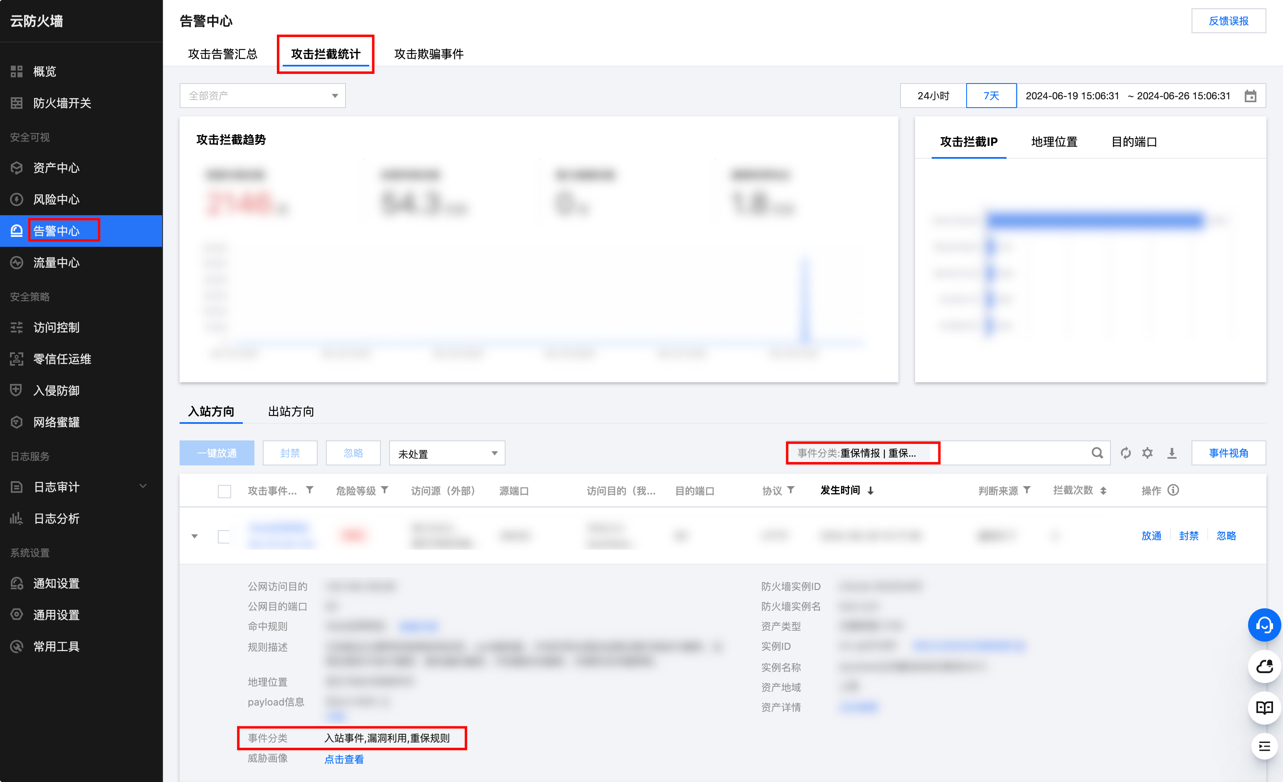Open the documentation book icon

point(1264,708)
